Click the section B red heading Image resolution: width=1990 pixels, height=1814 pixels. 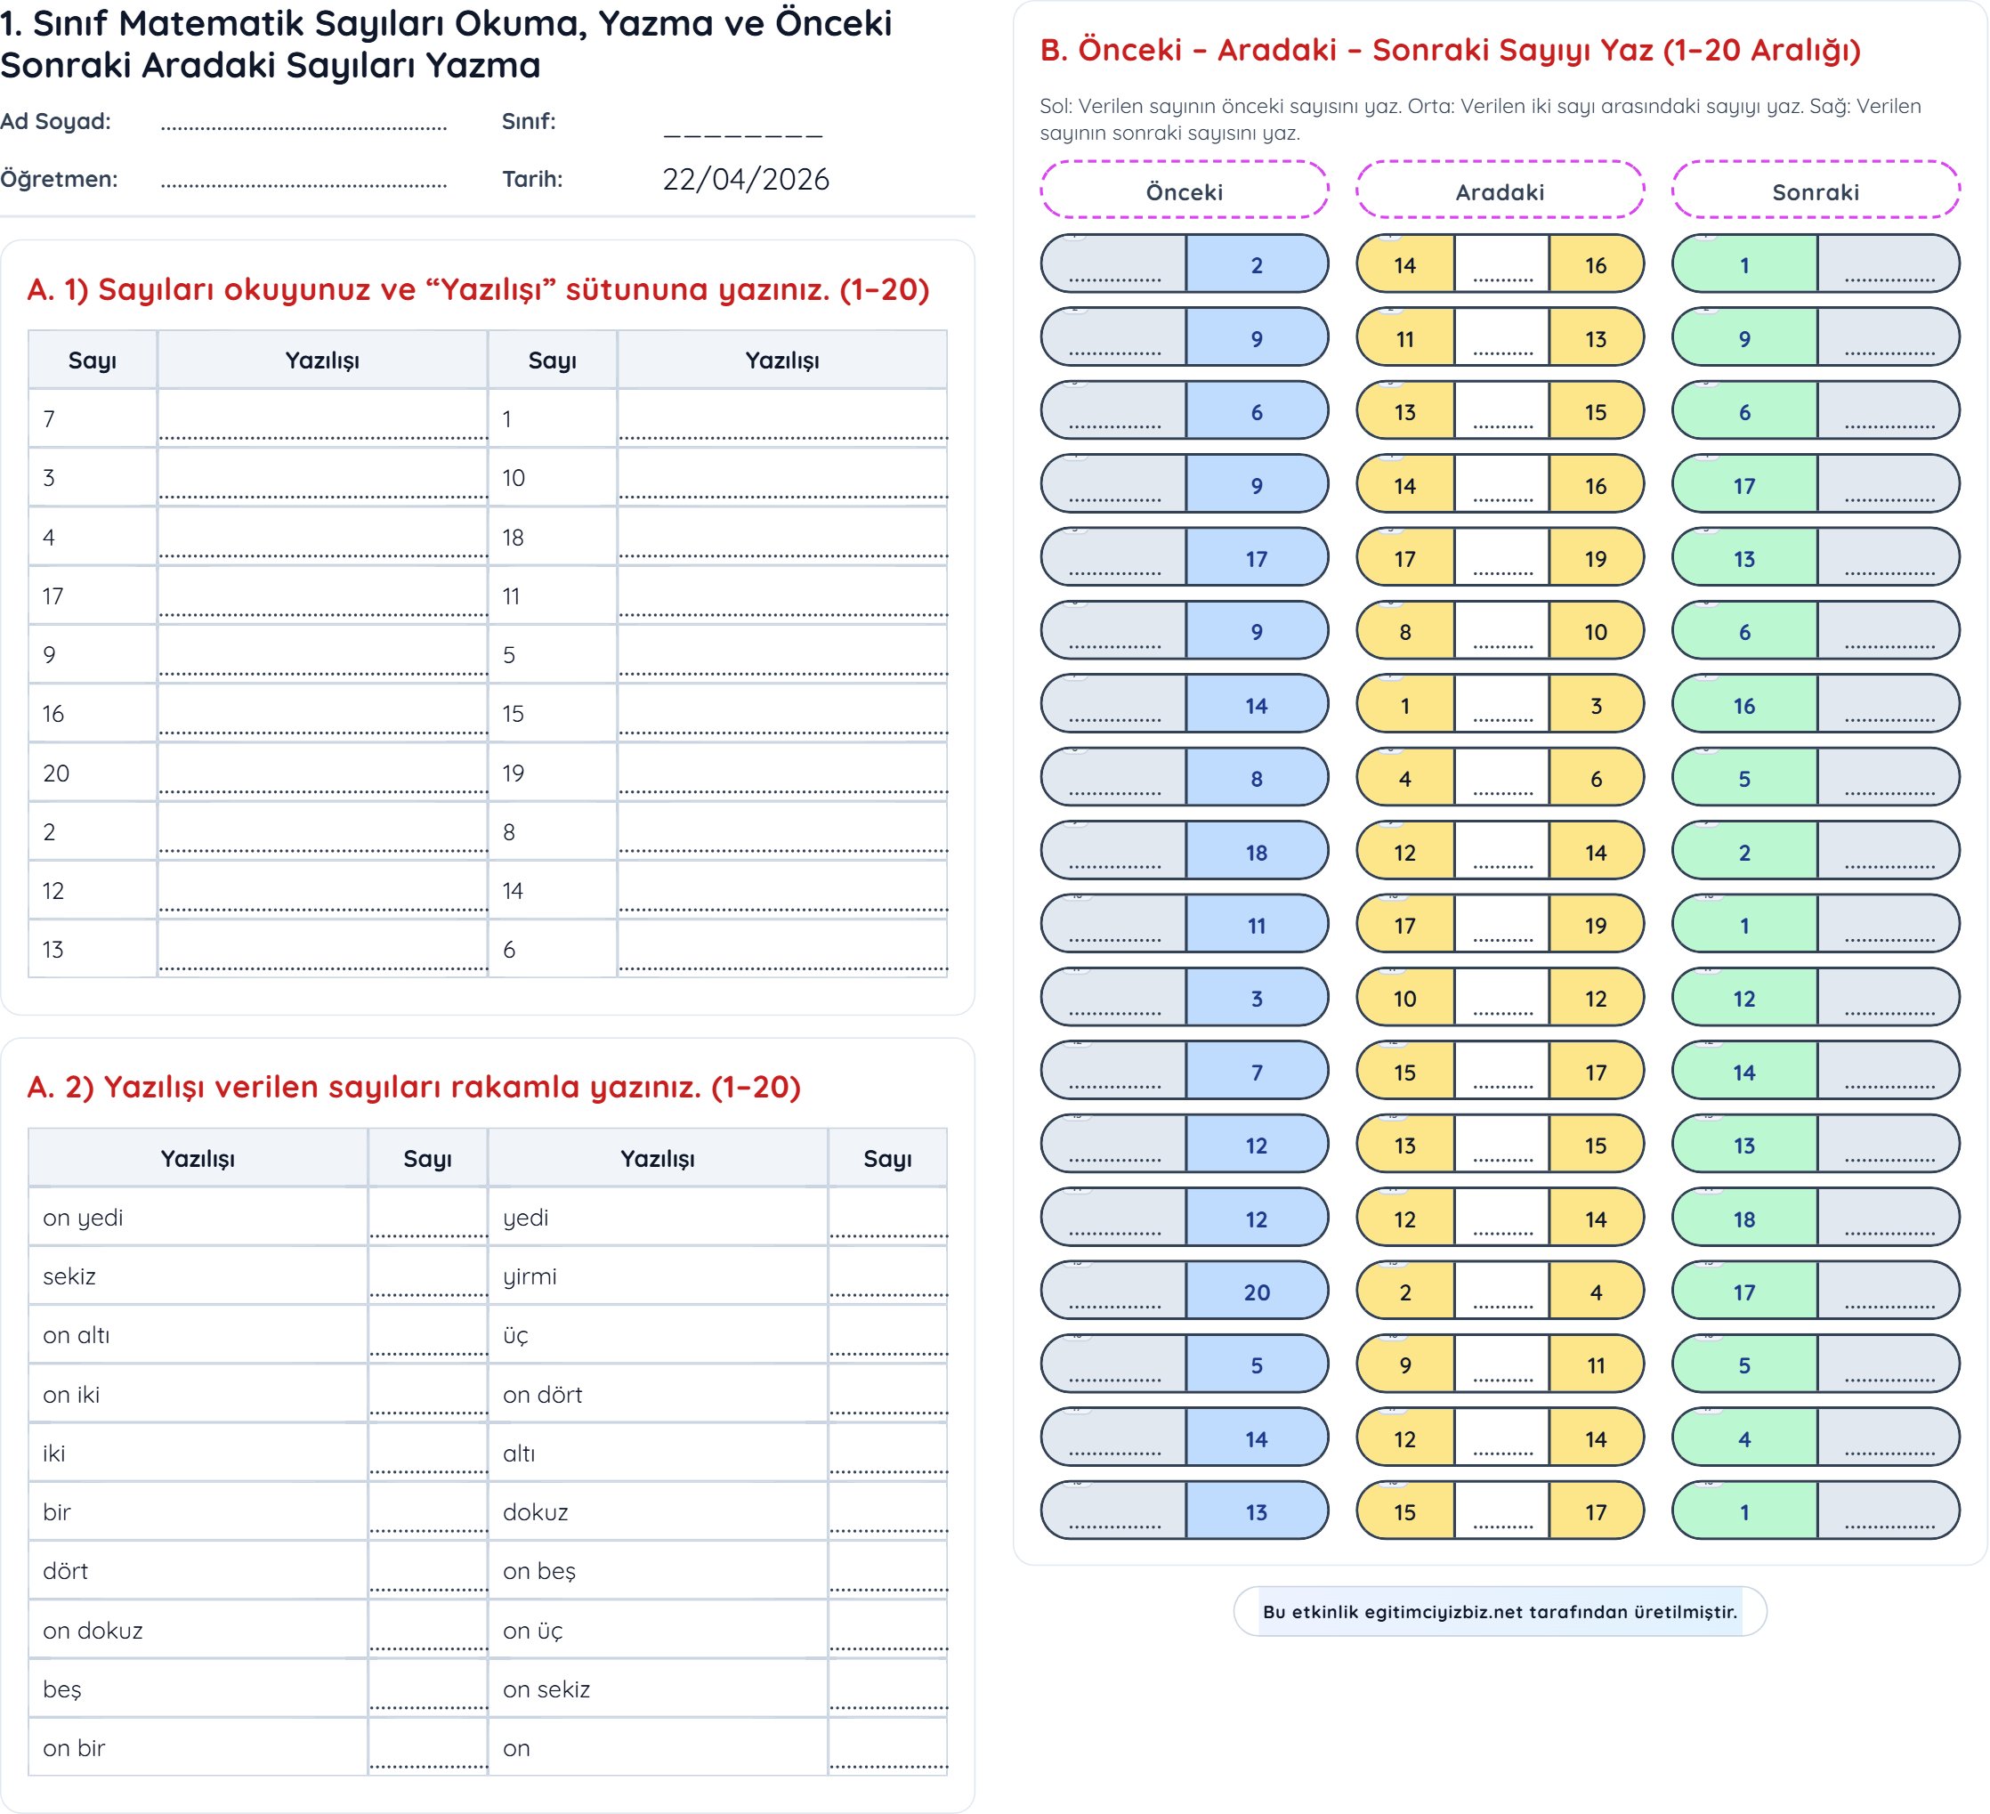[1450, 51]
